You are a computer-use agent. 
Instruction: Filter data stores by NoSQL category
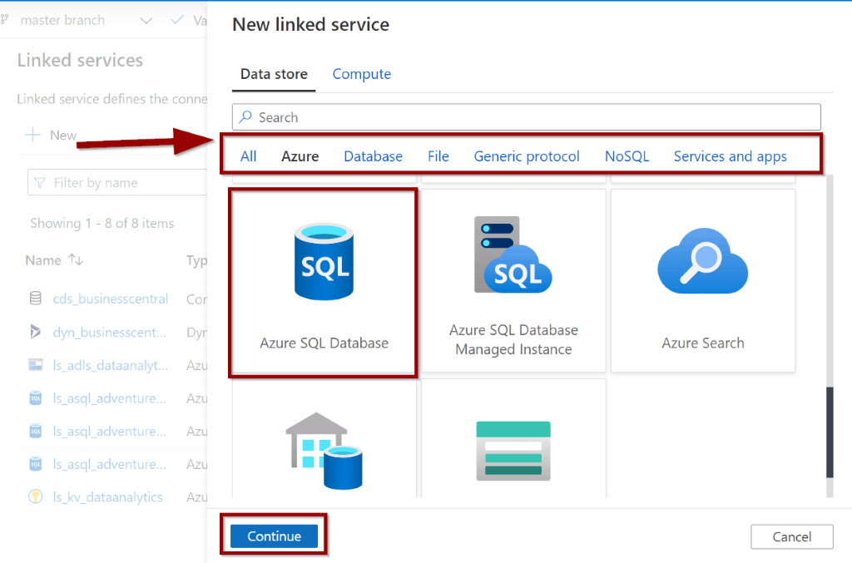(627, 156)
